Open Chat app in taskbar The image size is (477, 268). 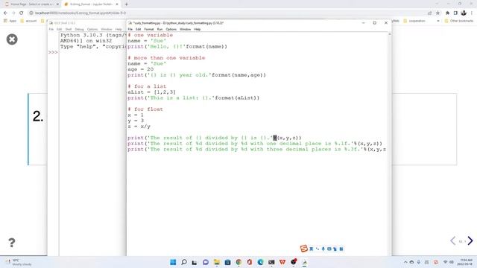[206, 262]
